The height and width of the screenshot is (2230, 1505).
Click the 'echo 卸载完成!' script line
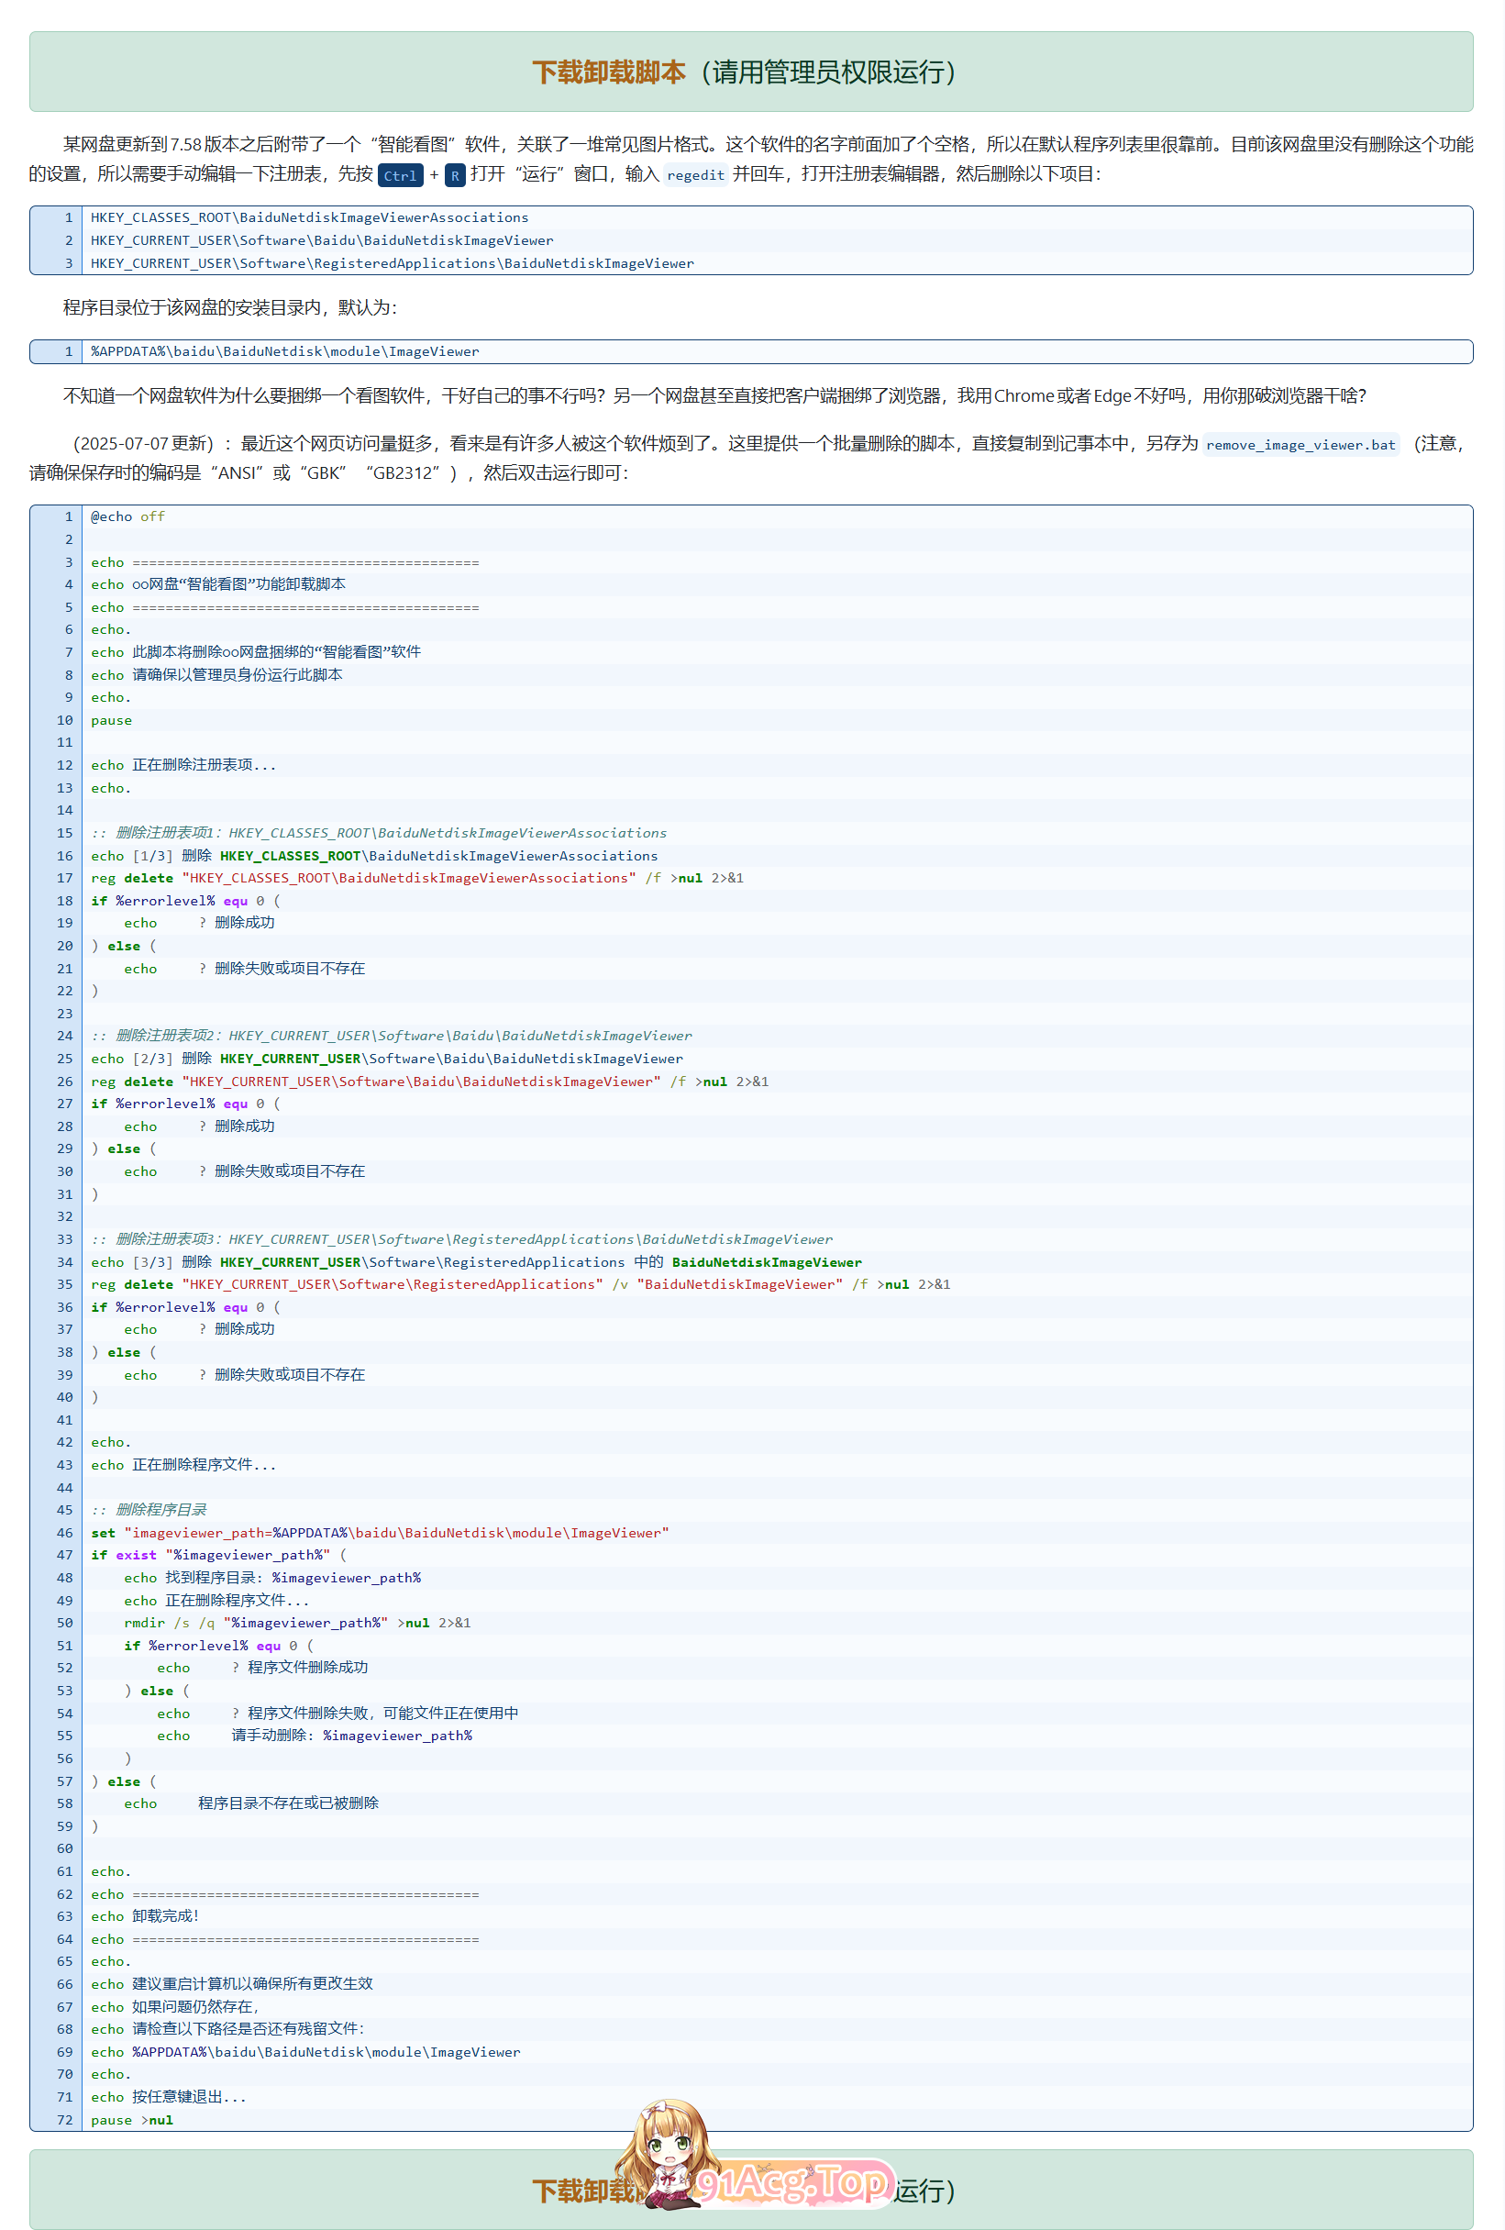point(145,1916)
